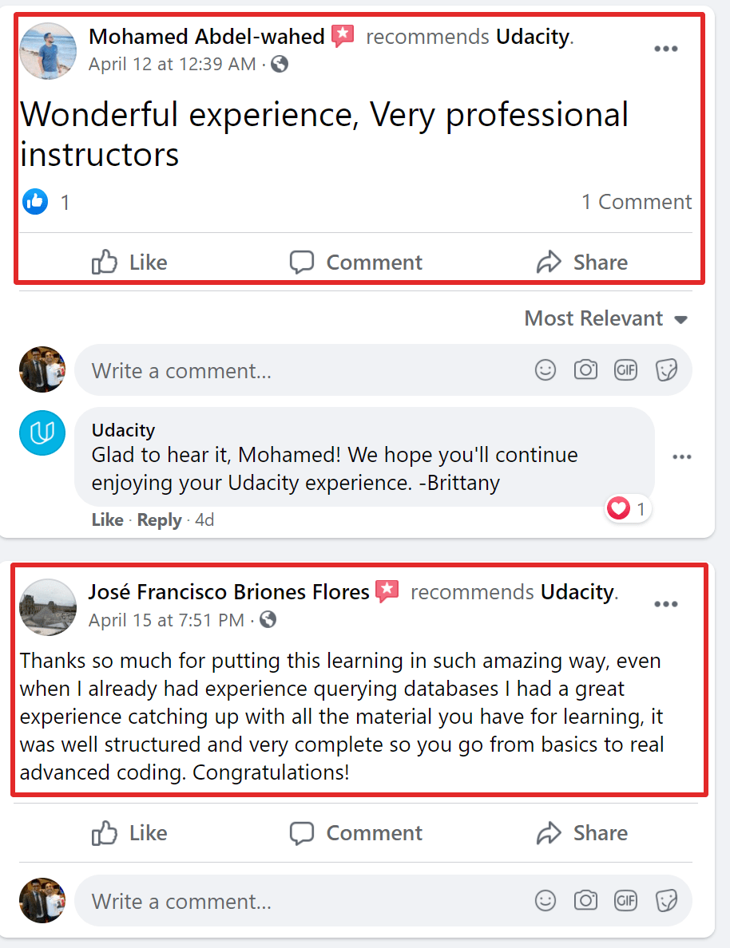Open options menu for Udacity's comment
The width and height of the screenshot is (730, 948).
(x=681, y=457)
